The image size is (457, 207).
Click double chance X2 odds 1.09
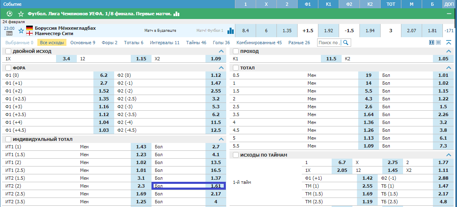216,59
